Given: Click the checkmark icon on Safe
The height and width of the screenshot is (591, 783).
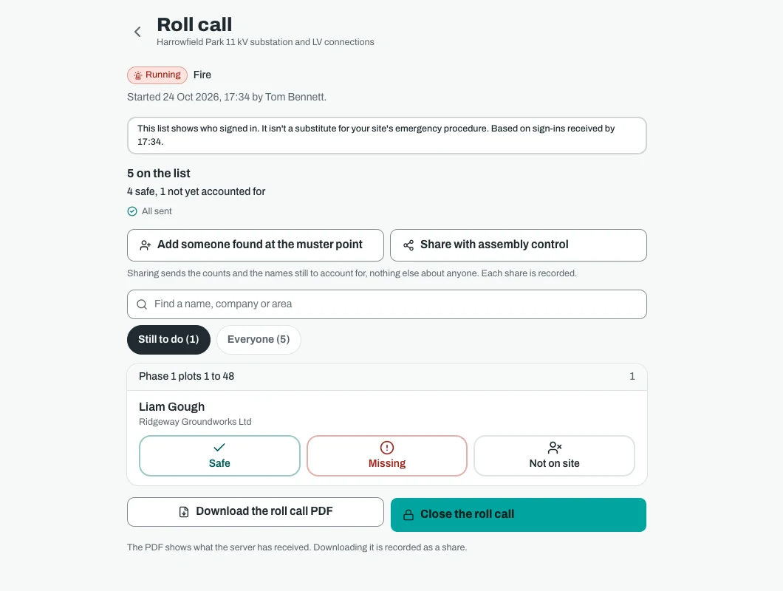Looking at the screenshot, I should click(219, 447).
